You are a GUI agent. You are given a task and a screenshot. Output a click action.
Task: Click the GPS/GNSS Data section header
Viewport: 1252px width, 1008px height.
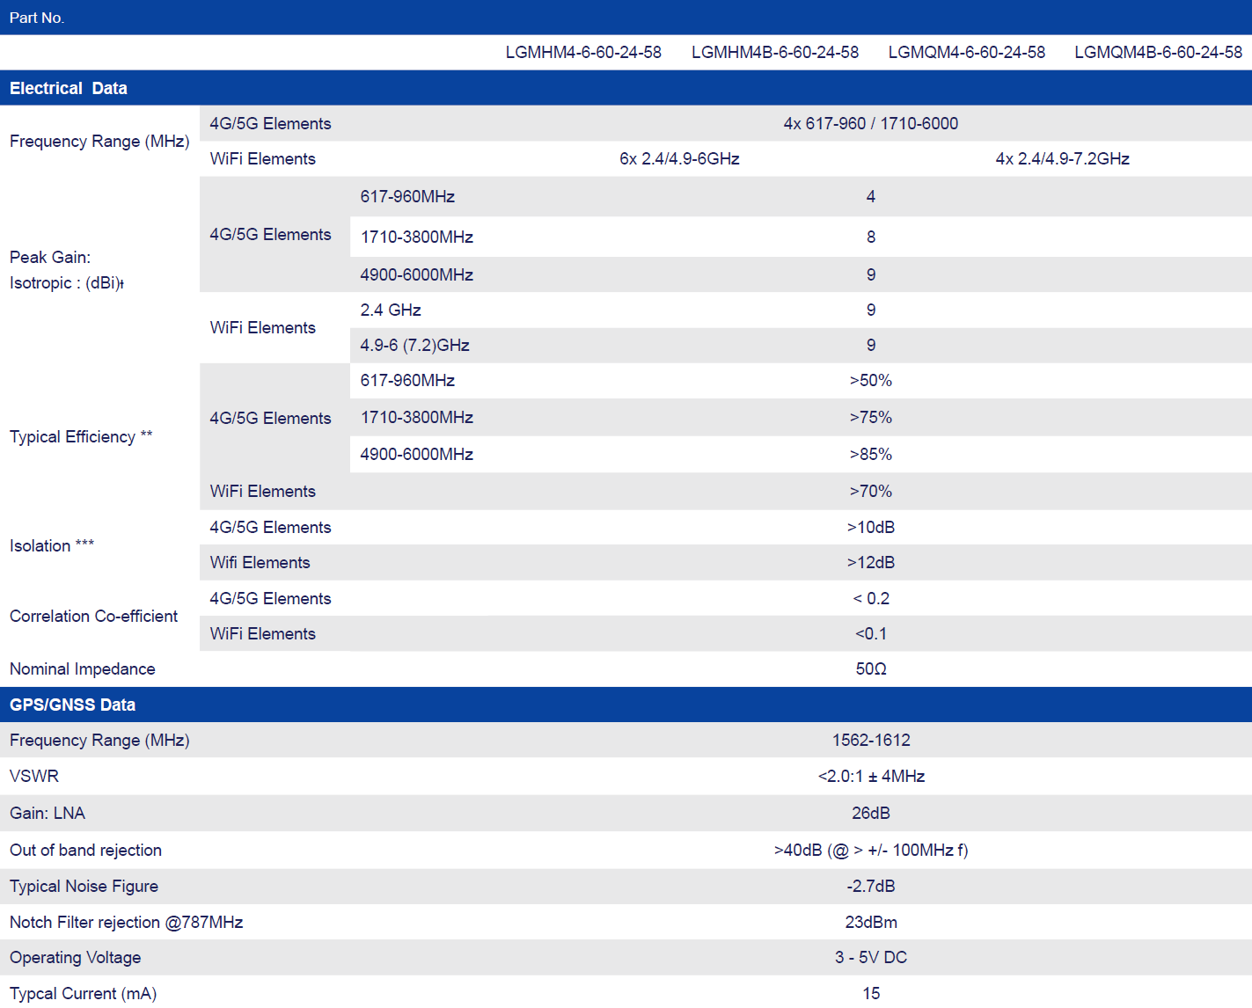tap(72, 705)
